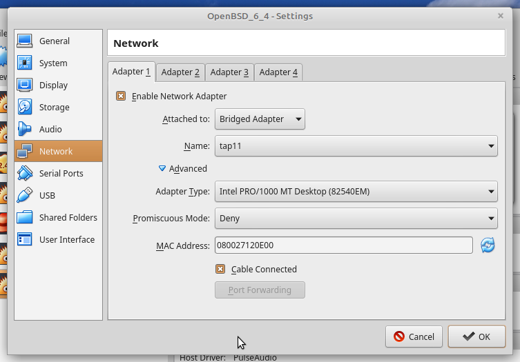Expand the adapter Name dropdown tap11
Viewport: 520px width, 362px height.
(x=356, y=146)
